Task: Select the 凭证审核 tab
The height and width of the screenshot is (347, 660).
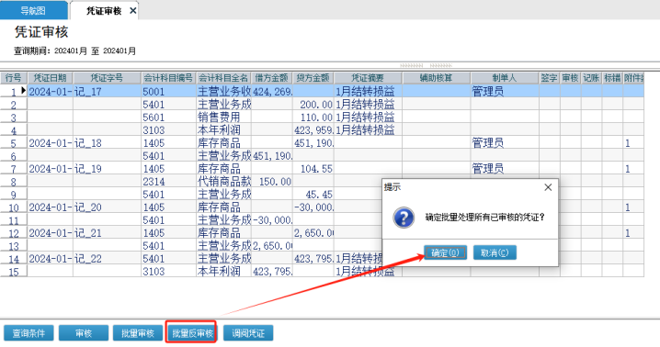Action: pyautogui.click(x=104, y=10)
